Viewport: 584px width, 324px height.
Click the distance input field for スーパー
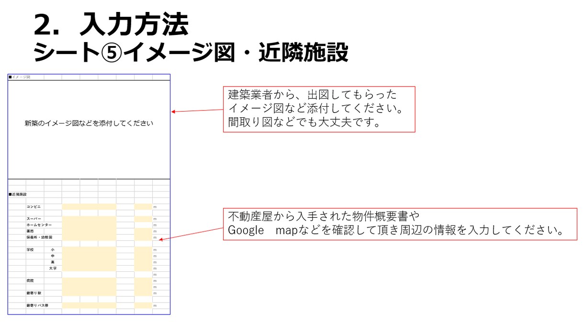pos(143,219)
